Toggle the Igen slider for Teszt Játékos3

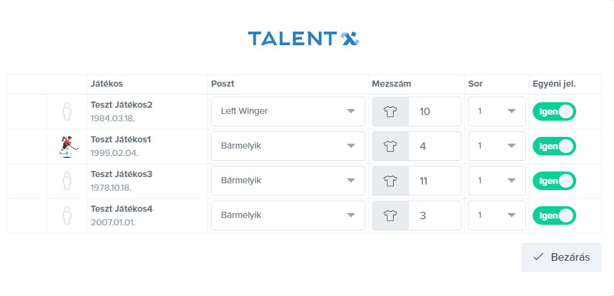click(x=554, y=181)
